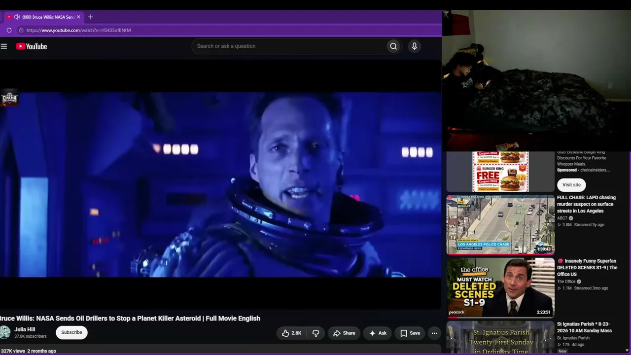Open the Burger King coupon ad thumbnail

pyautogui.click(x=500, y=171)
